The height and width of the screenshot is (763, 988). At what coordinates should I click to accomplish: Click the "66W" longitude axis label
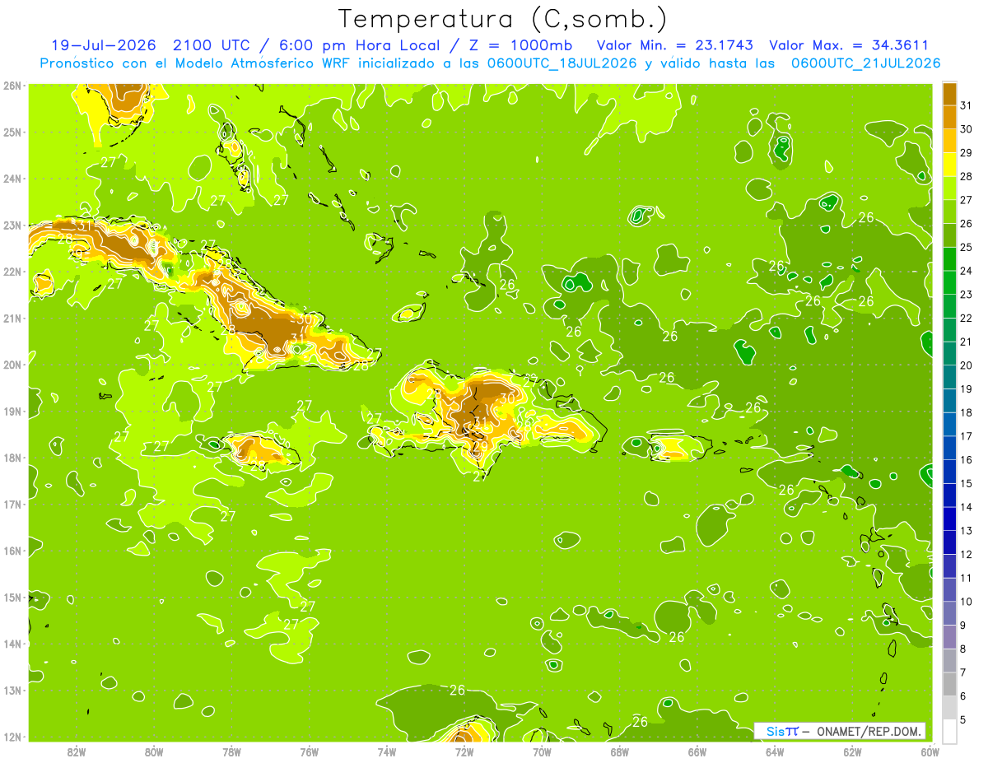click(x=697, y=751)
